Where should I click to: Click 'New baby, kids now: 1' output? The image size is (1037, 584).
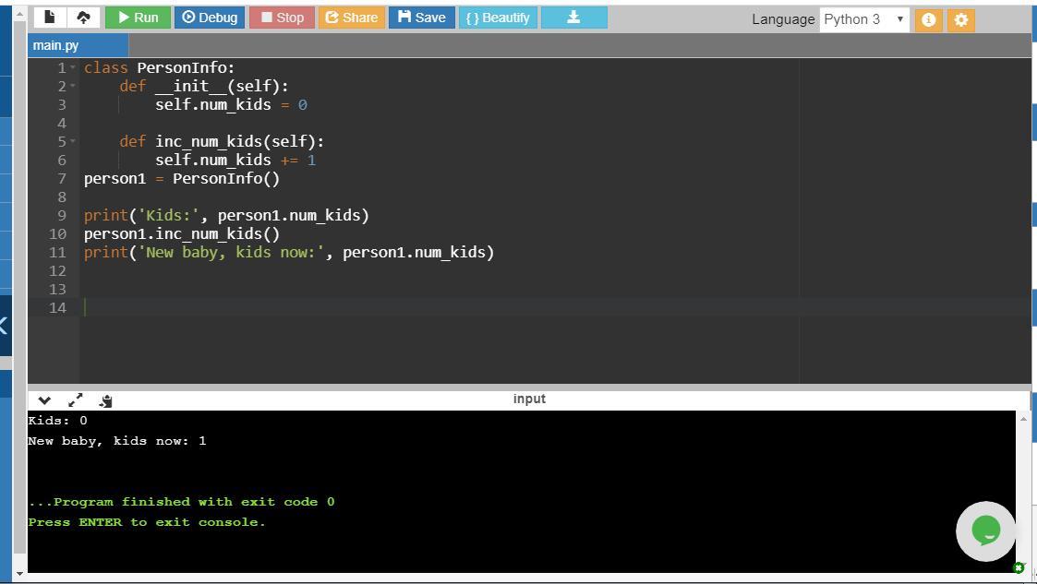[x=117, y=441]
